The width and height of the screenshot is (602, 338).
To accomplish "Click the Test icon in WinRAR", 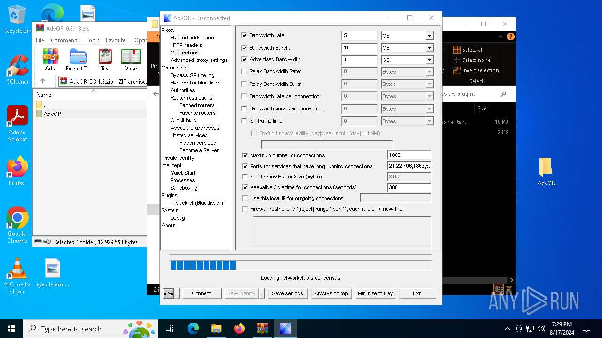I will (105, 60).
